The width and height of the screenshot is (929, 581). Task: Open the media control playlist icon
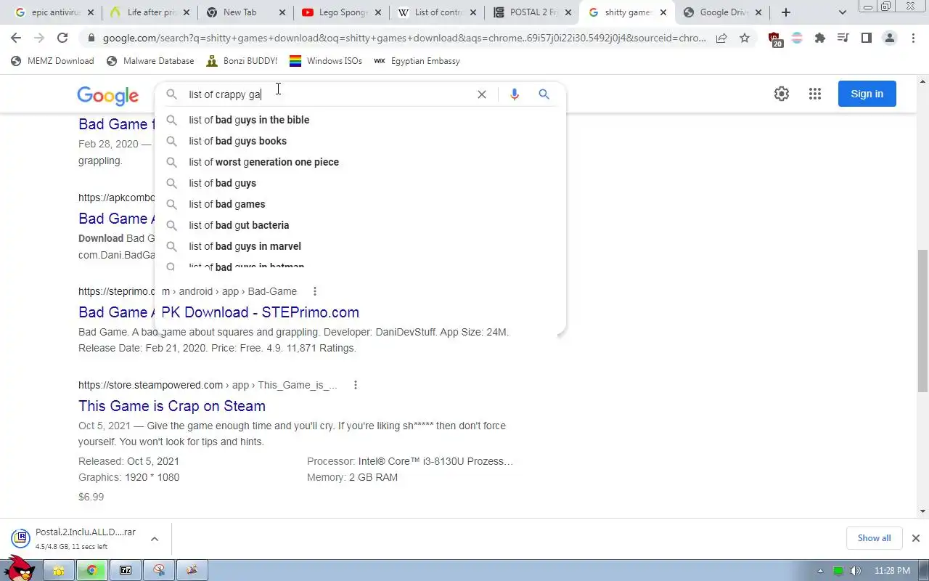click(x=843, y=38)
